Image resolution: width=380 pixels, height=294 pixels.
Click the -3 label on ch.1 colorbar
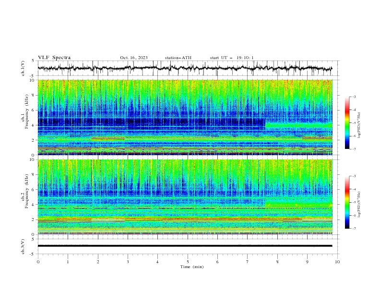coord(354,97)
